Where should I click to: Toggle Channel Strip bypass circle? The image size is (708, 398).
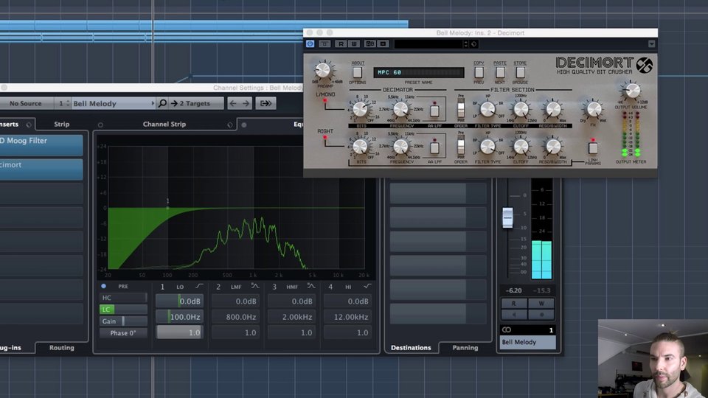coord(100,125)
